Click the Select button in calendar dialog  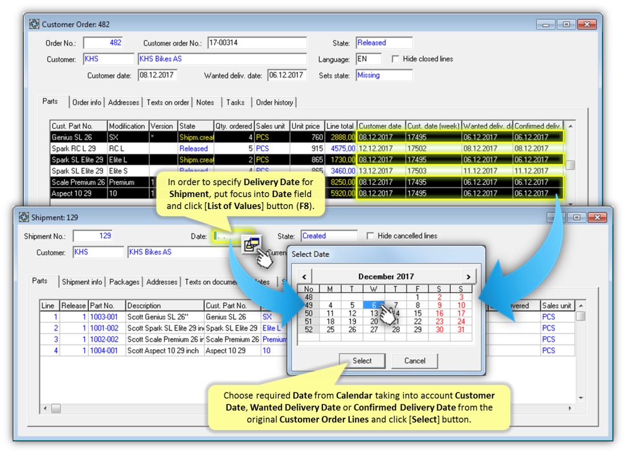(362, 361)
